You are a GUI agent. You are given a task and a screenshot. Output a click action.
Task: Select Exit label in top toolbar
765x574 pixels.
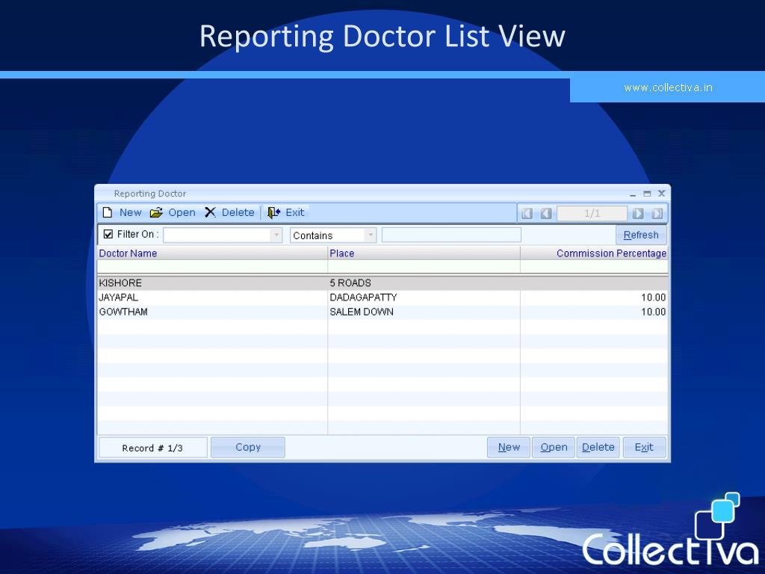click(294, 212)
